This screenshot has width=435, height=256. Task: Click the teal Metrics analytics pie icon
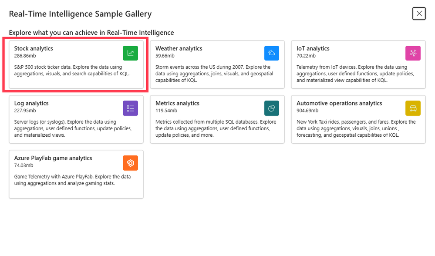[x=272, y=108]
